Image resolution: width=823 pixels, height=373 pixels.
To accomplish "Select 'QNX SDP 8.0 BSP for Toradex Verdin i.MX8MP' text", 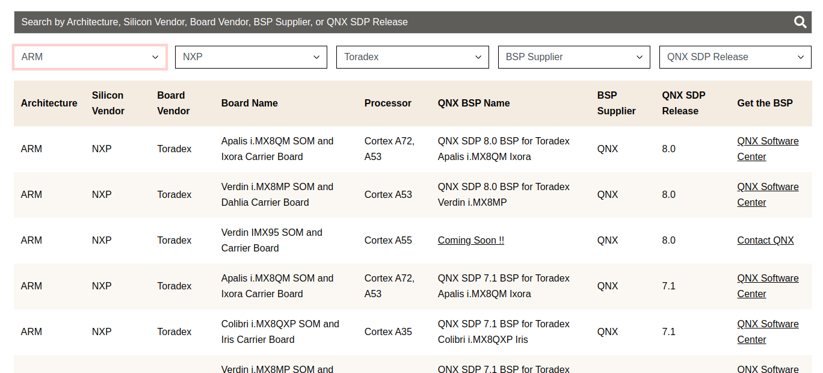I will click(x=504, y=194).
